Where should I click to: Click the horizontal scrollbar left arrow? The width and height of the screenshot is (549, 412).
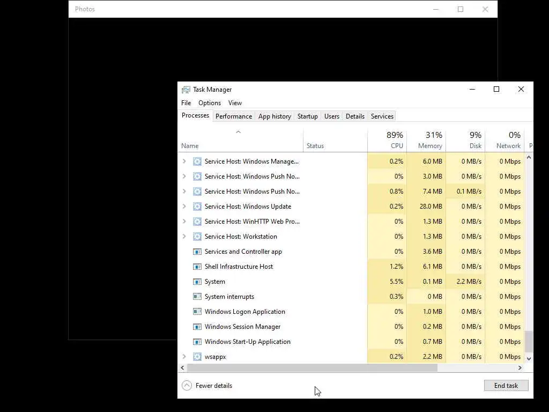(x=182, y=367)
